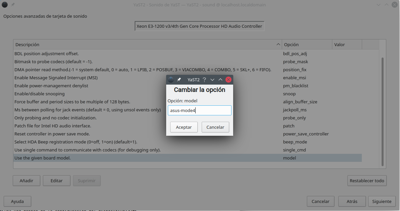This screenshot has width=400, height=211.
Task: Sort table by the Descripción column header
Action: pyautogui.click(x=147, y=44)
